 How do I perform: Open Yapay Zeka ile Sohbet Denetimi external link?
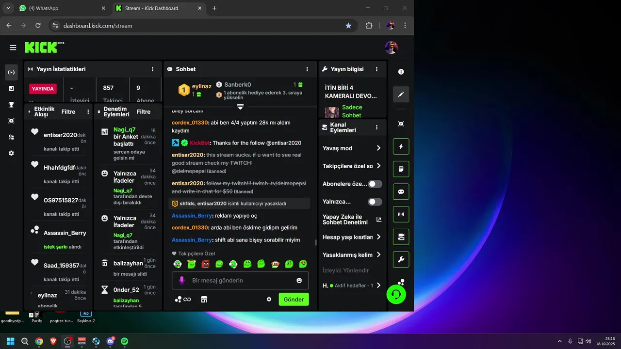(x=379, y=220)
